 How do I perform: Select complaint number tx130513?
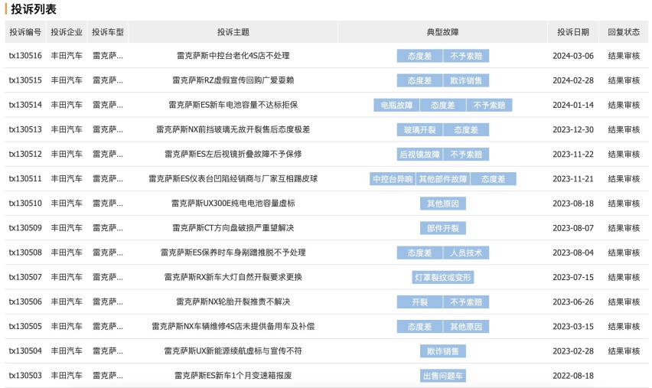tap(25, 129)
